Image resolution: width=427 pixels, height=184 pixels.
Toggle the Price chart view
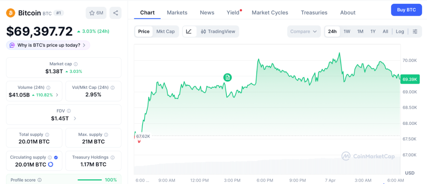(x=144, y=32)
